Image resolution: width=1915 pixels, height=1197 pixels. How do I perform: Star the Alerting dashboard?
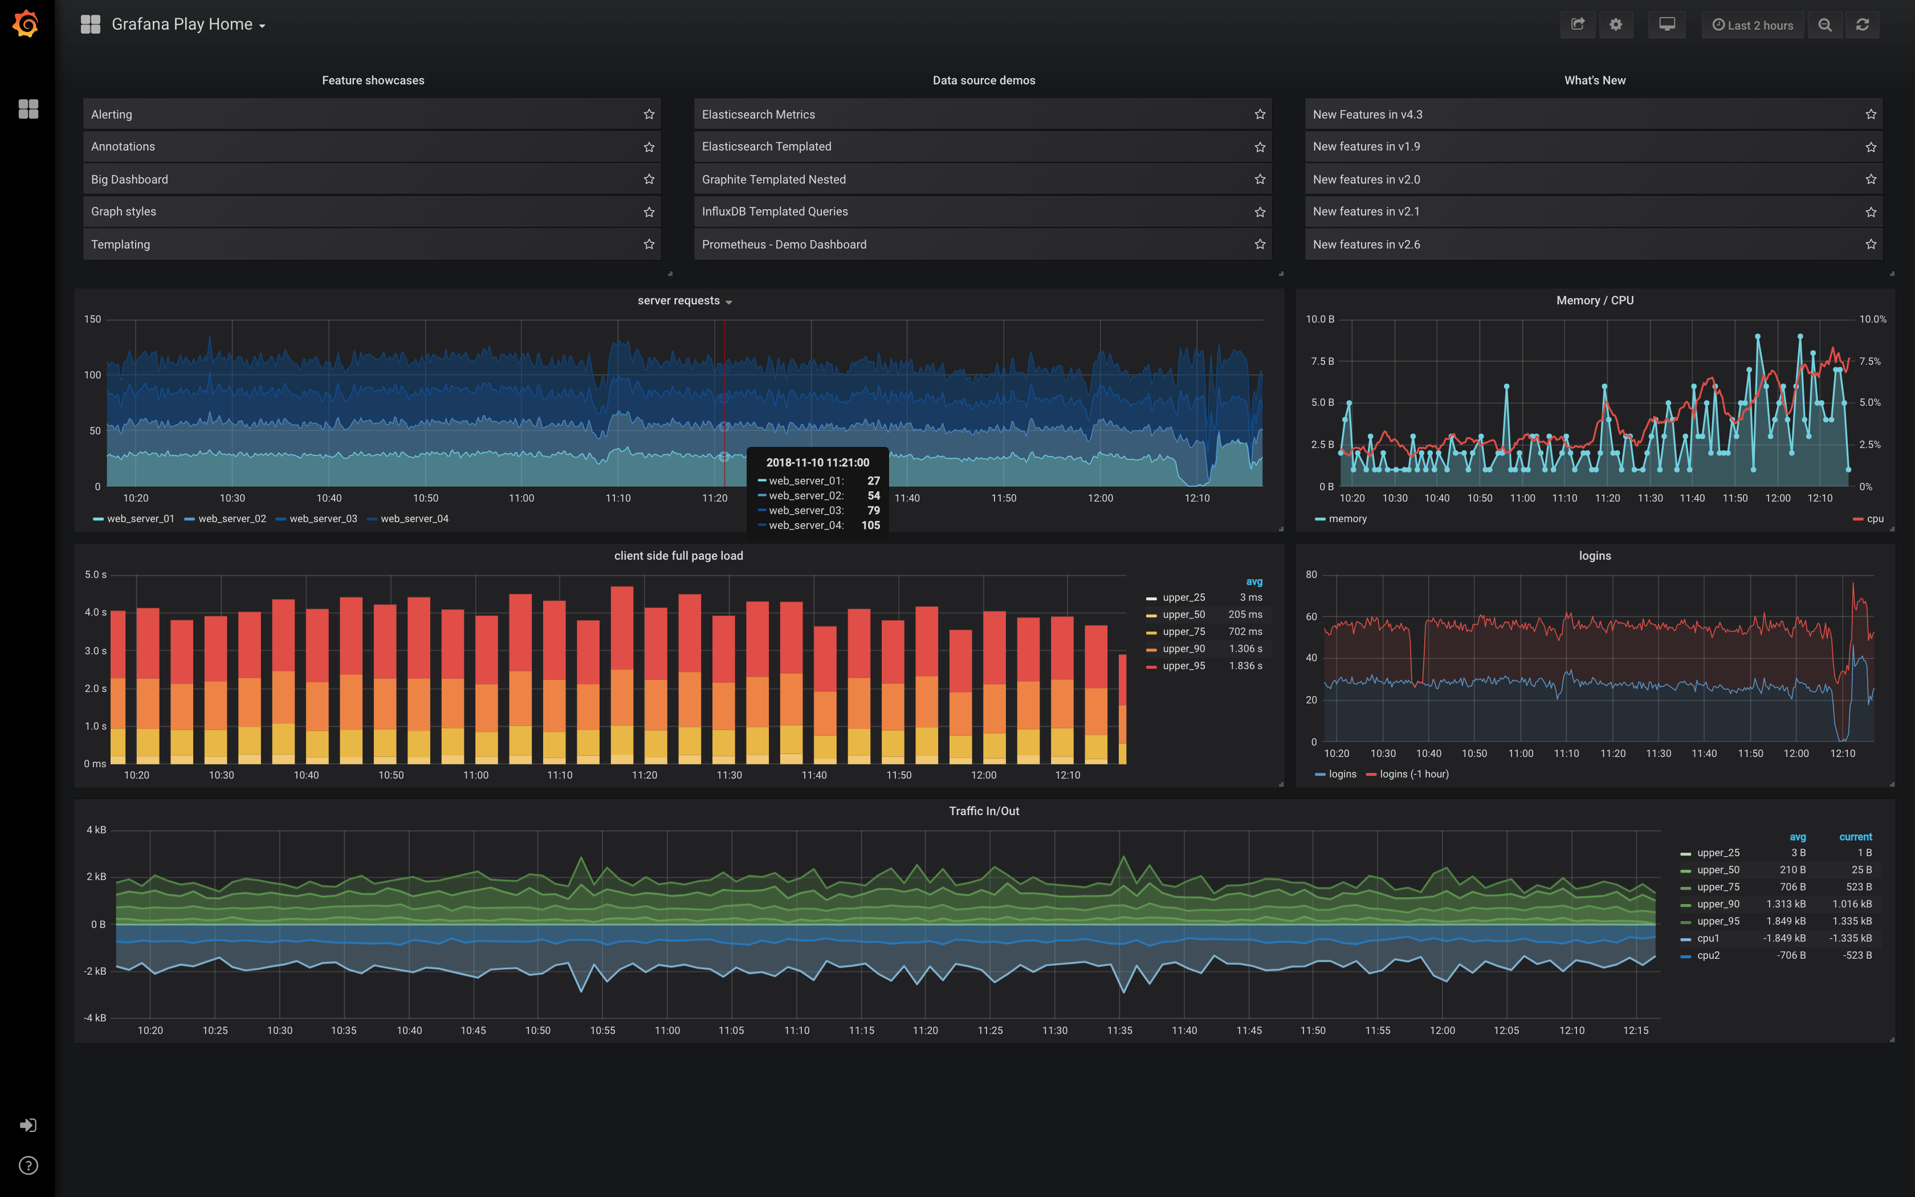tap(649, 114)
